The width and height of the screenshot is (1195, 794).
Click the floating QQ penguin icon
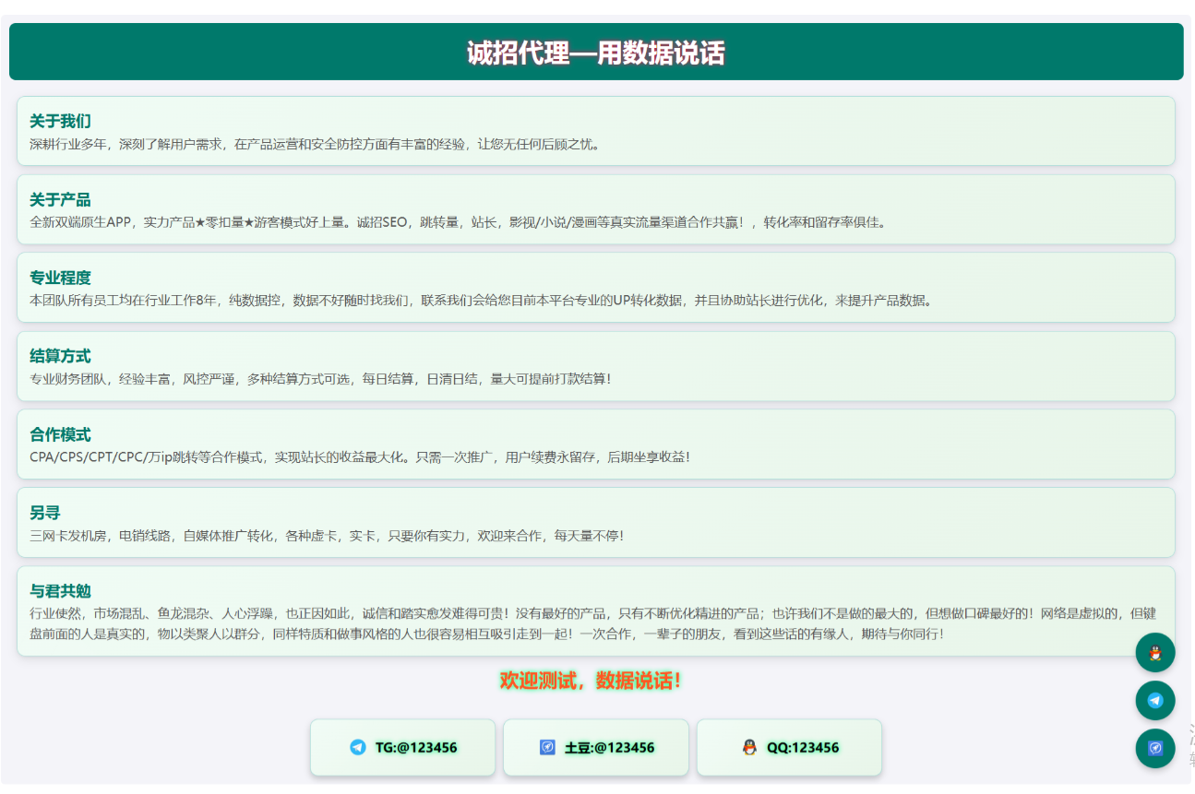pyautogui.click(x=1154, y=652)
